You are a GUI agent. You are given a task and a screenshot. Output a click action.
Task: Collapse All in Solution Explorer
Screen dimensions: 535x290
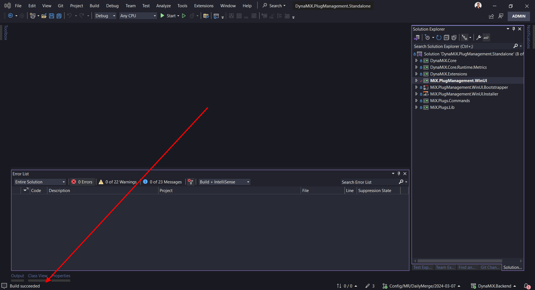[446, 38]
